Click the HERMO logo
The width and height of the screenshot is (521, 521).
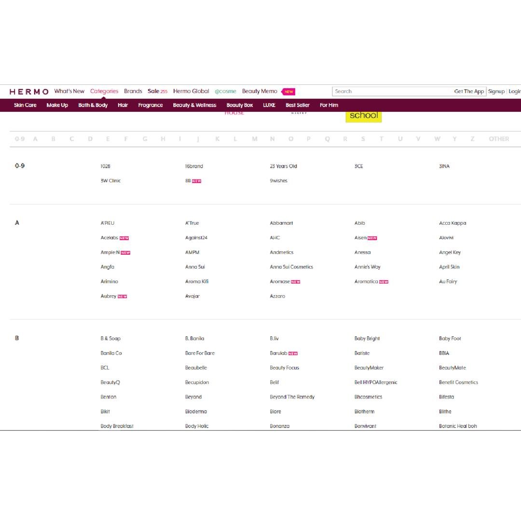[x=29, y=92]
